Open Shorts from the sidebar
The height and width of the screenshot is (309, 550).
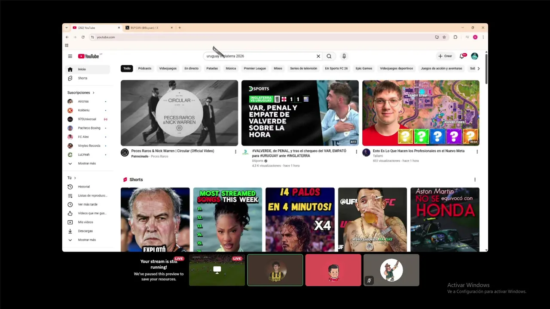coord(87,78)
